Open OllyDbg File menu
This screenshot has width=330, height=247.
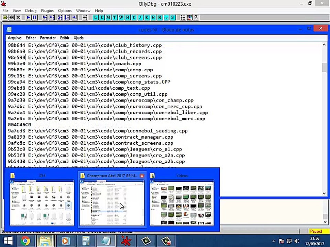point(5,11)
